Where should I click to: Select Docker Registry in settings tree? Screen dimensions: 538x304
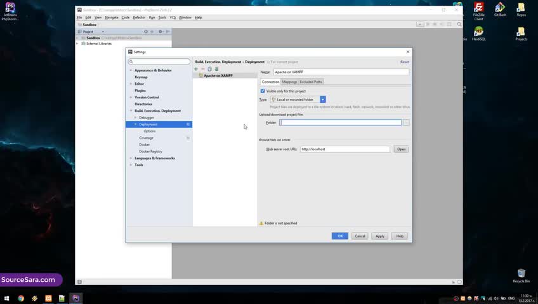150,151
